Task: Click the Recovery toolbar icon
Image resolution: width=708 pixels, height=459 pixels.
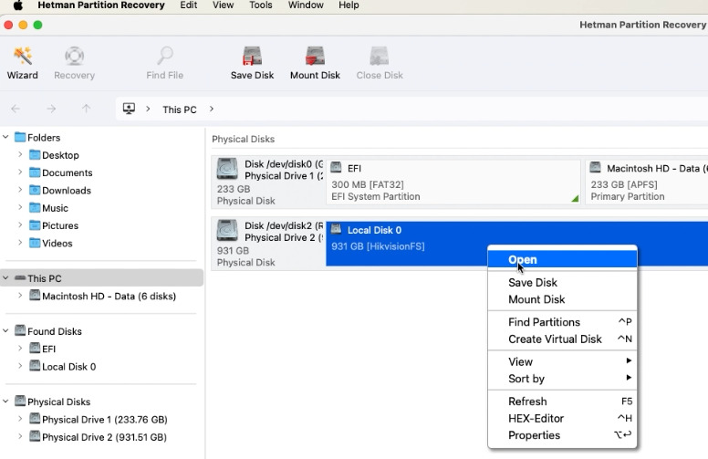Action: [x=74, y=63]
